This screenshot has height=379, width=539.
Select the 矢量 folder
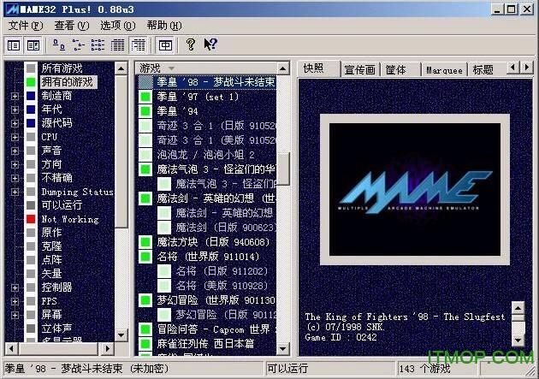(x=52, y=274)
